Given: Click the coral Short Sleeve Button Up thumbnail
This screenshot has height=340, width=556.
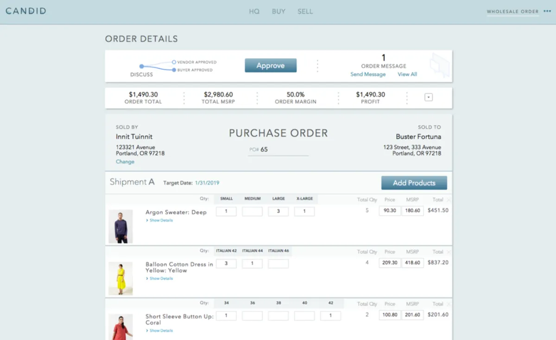Looking at the screenshot, I should [x=120, y=327].
